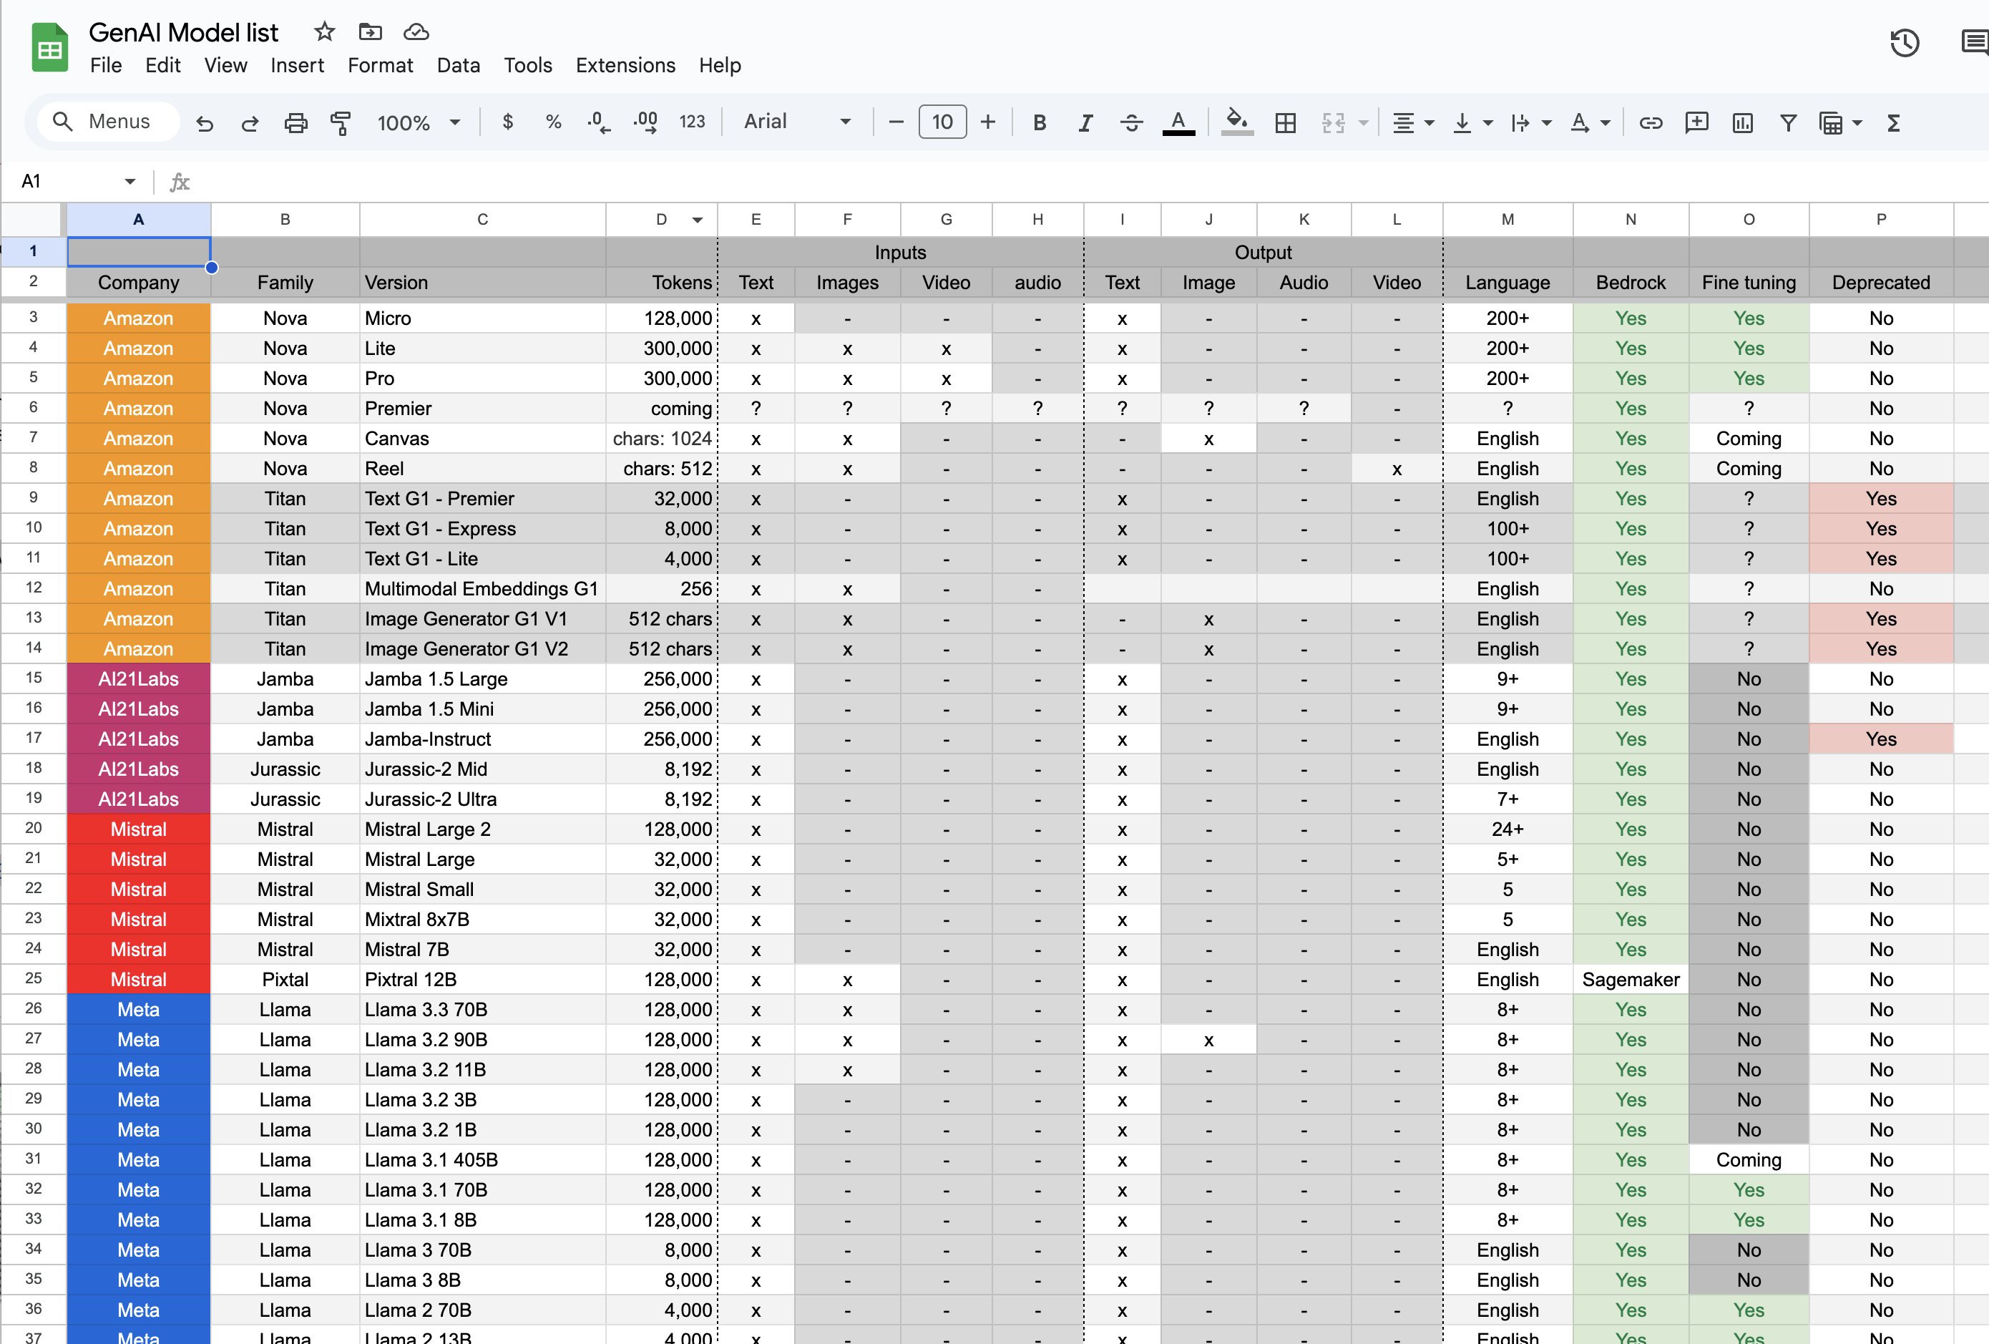
Task: Open the text color picker
Action: (1178, 123)
